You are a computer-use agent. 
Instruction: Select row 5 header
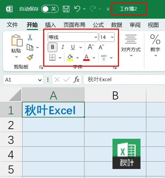(11, 169)
